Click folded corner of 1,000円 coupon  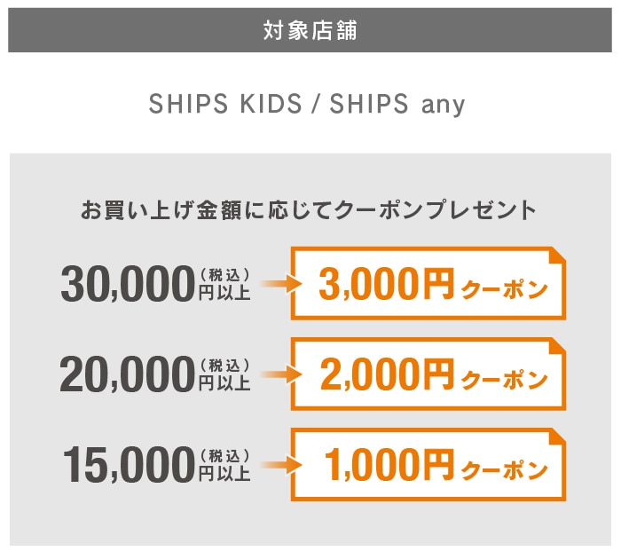tap(556, 437)
